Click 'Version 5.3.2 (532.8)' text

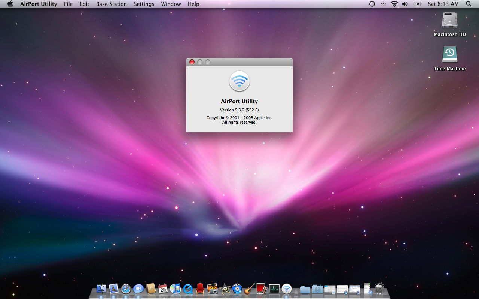[x=239, y=110]
